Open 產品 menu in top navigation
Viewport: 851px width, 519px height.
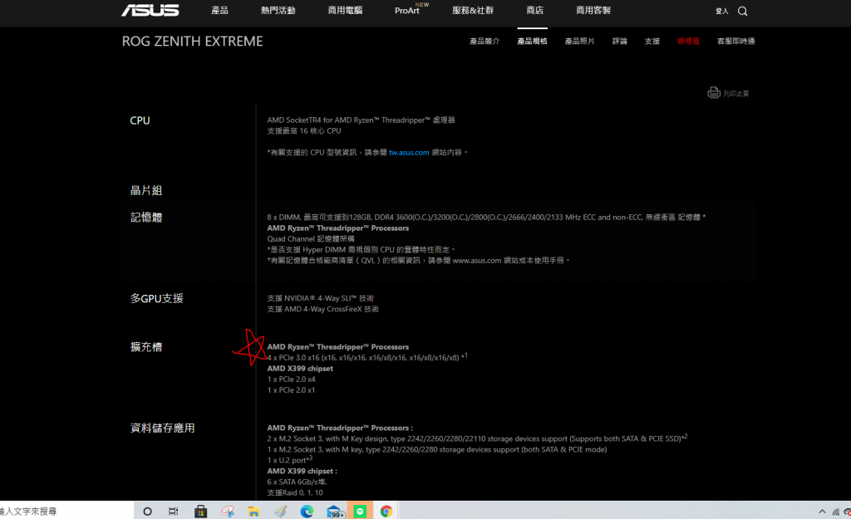[x=219, y=10]
